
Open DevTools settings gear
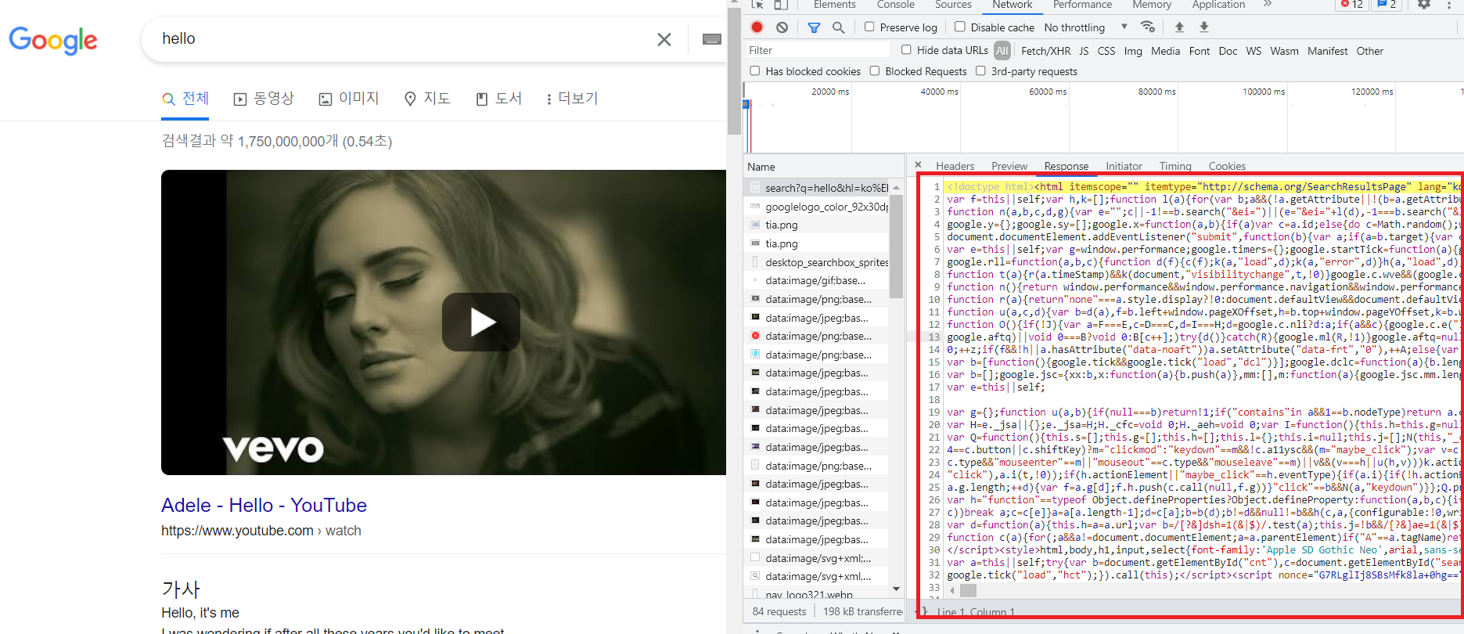pos(1424,5)
